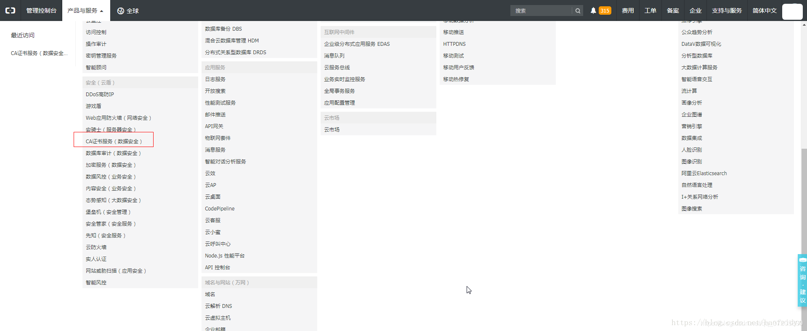Open the 咨询·建议 side widget
Screen dimensions: 807x331
pyautogui.click(x=802, y=280)
